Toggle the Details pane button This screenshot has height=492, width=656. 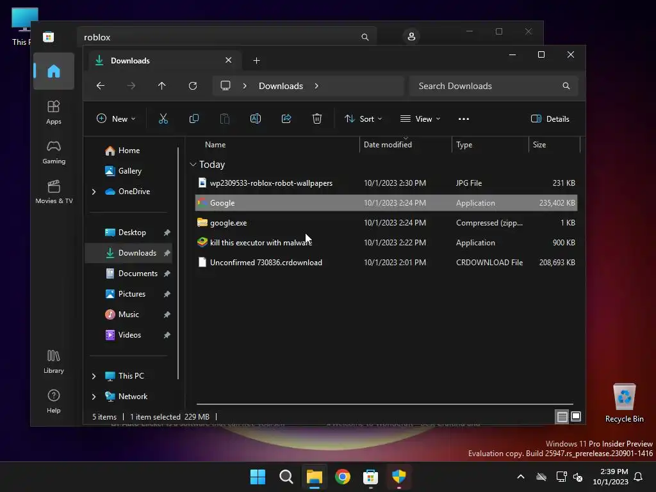pyautogui.click(x=550, y=119)
